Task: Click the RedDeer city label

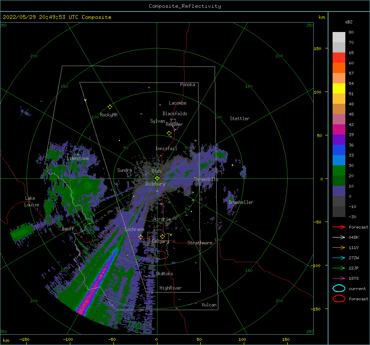Action: point(174,124)
